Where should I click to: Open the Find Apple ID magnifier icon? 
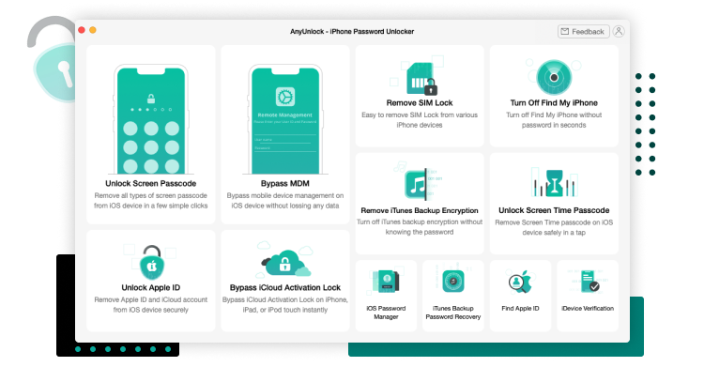(520, 282)
